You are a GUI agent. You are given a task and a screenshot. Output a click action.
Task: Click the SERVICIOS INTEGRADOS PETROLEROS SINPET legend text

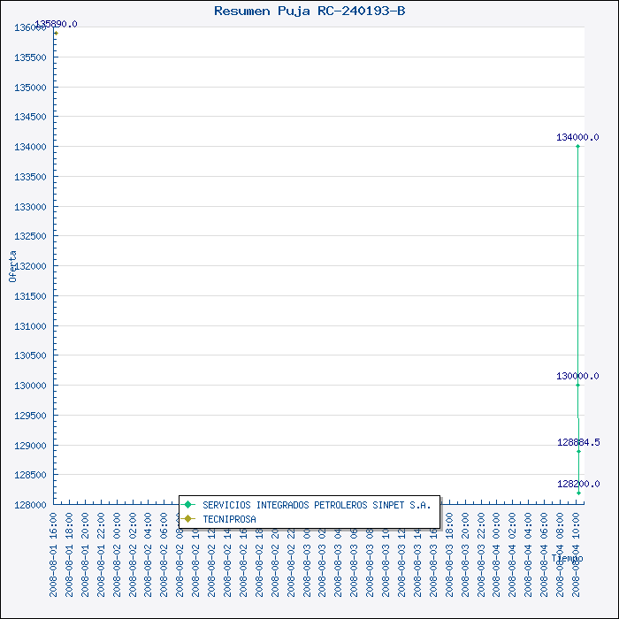[x=316, y=505]
